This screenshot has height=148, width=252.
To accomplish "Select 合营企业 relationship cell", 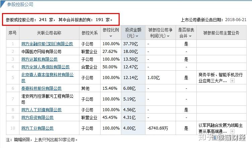I will [89, 67].
